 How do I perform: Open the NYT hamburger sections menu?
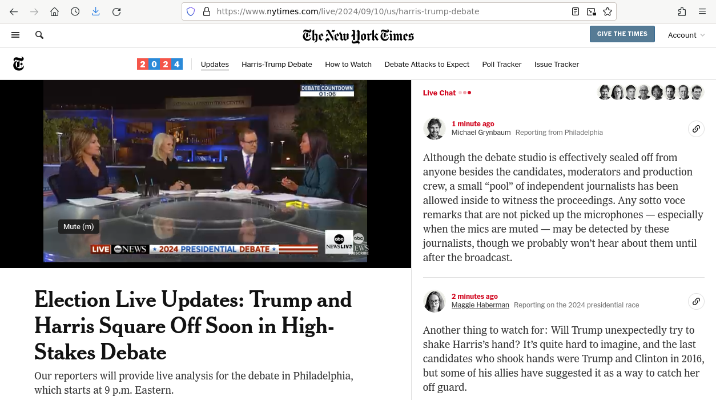(15, 35)
